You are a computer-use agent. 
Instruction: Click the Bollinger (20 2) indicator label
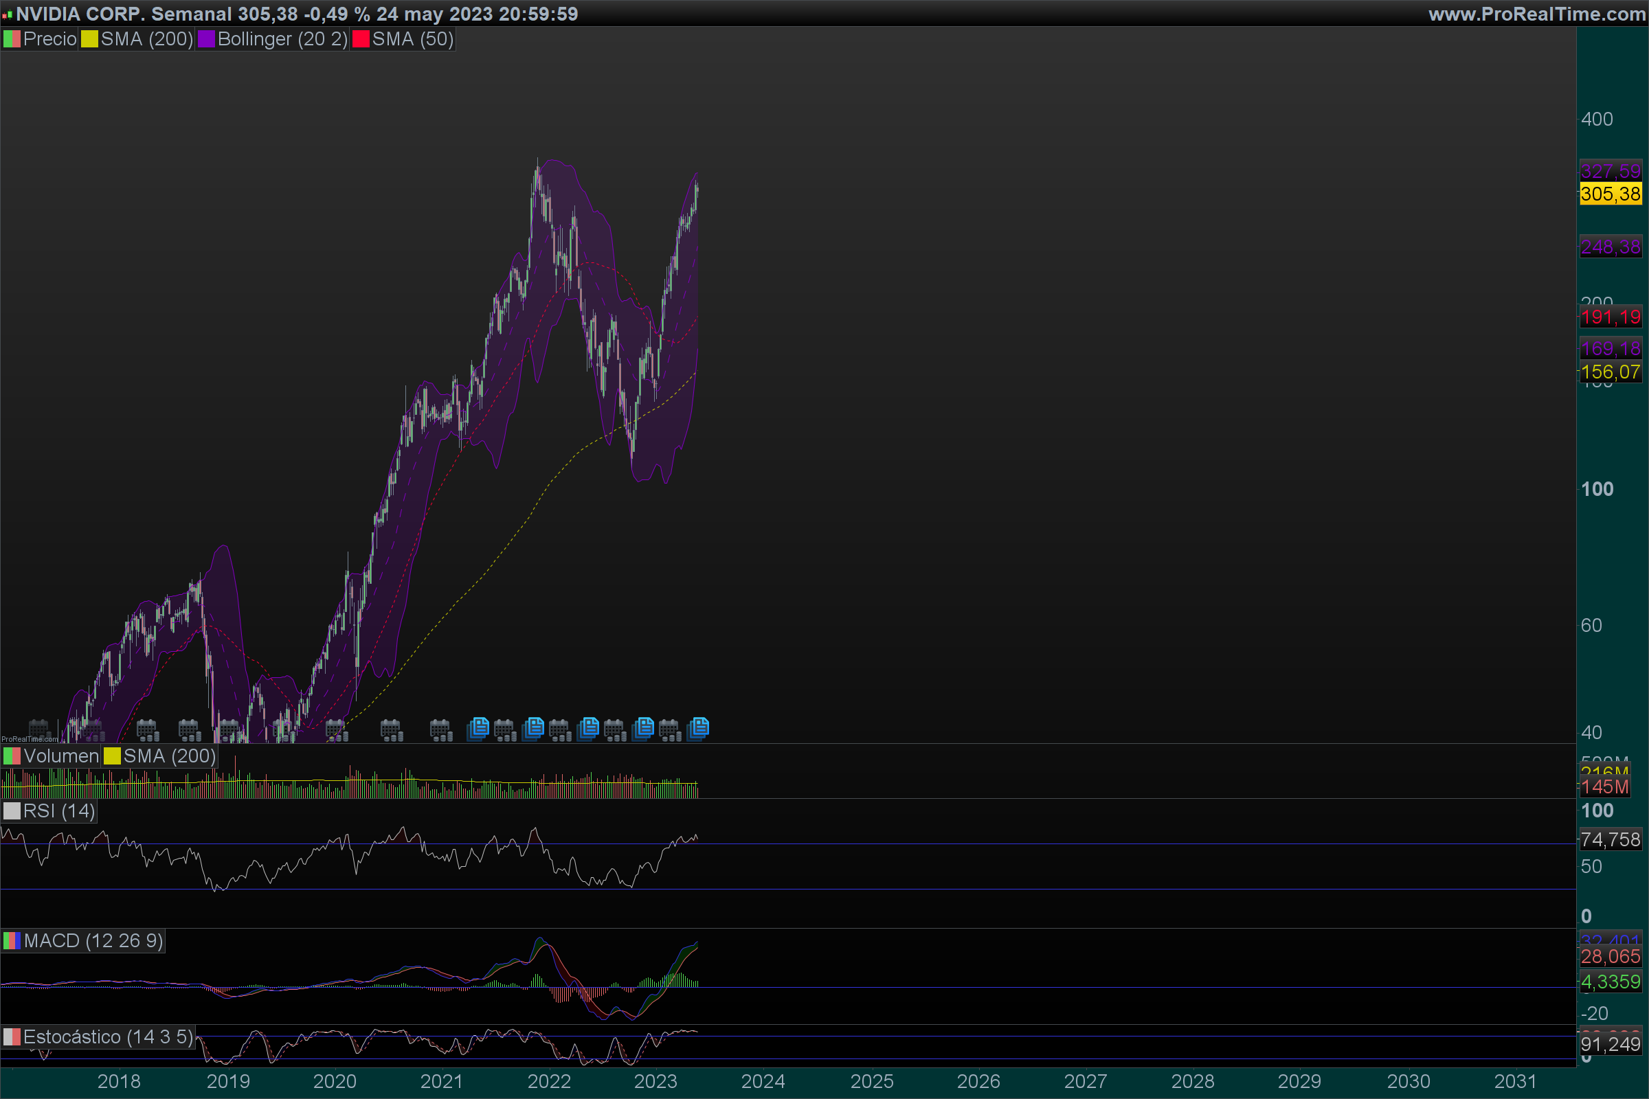(x=282, y=39)
